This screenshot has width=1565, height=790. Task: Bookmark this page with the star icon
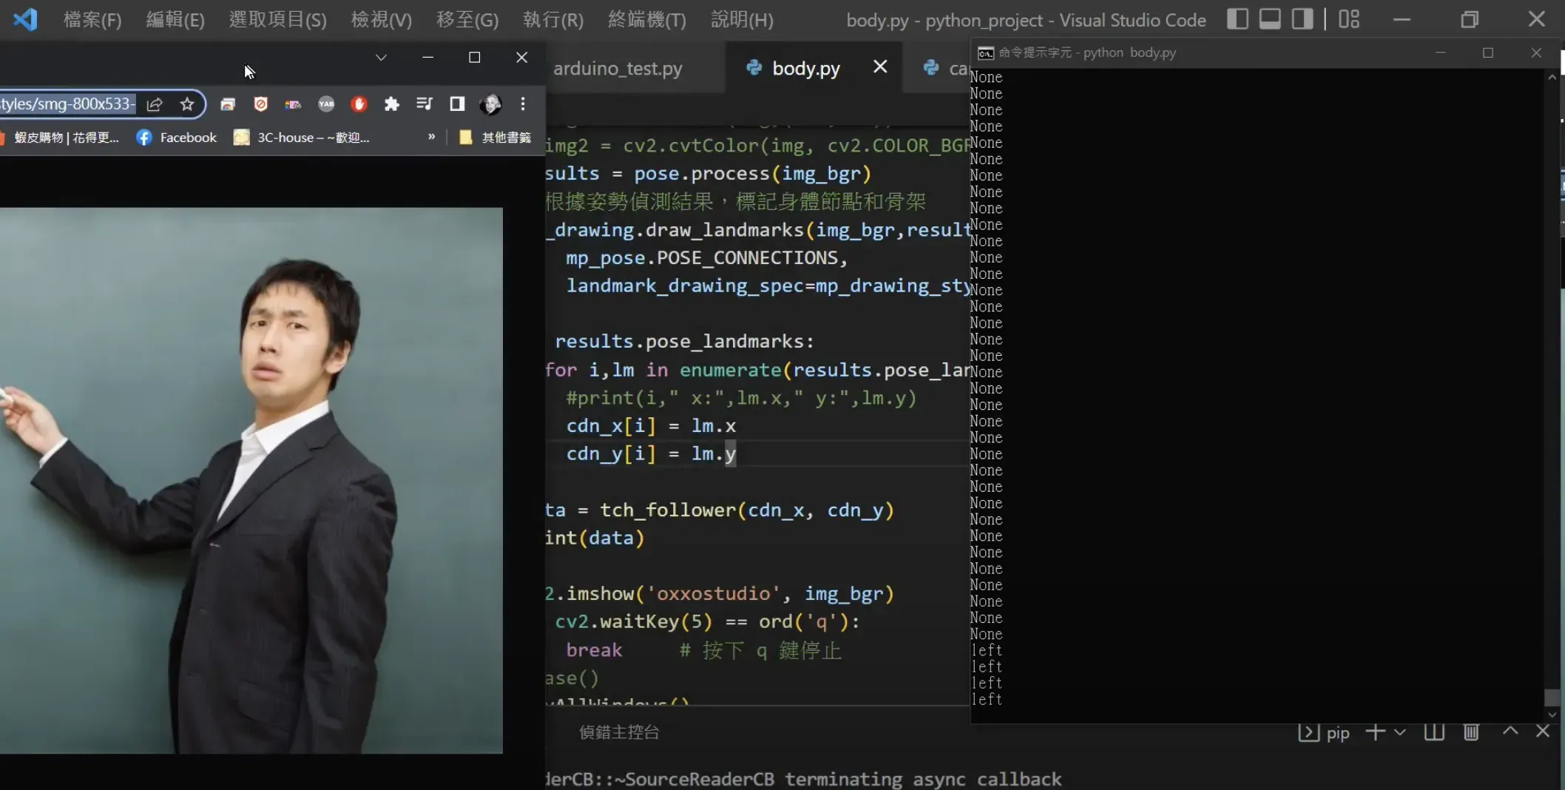pyautogui.click(x=187, y=104)
